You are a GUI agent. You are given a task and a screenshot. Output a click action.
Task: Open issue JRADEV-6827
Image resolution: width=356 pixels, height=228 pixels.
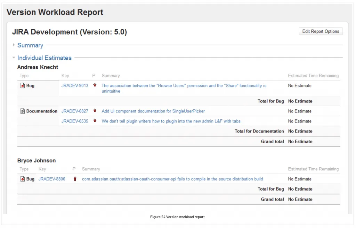(75, 111)
